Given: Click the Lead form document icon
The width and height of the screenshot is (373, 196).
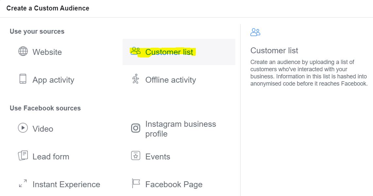Looking at the screenshot, I should 23,155.
